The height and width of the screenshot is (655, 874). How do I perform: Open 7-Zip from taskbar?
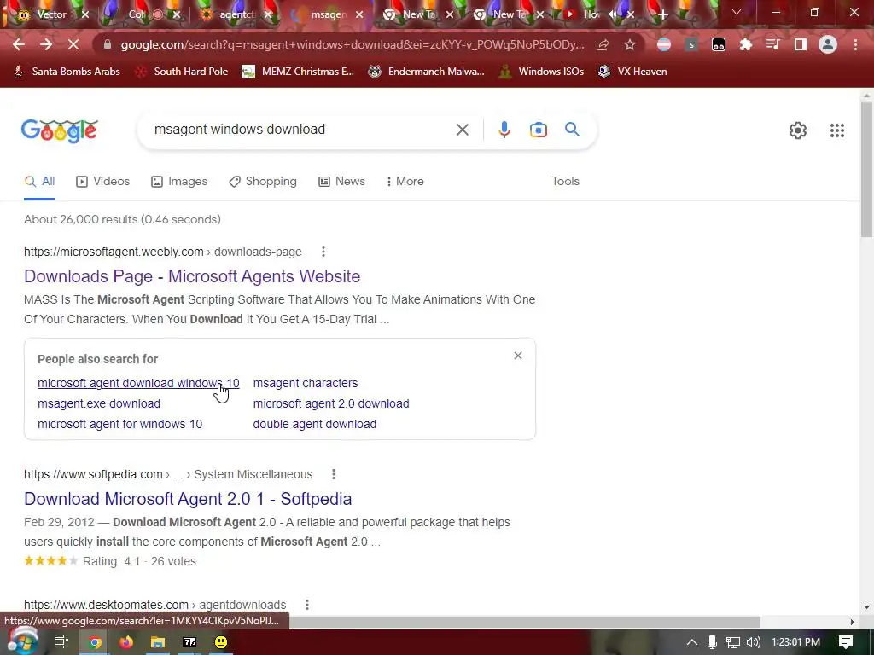(x=189, y=642)
